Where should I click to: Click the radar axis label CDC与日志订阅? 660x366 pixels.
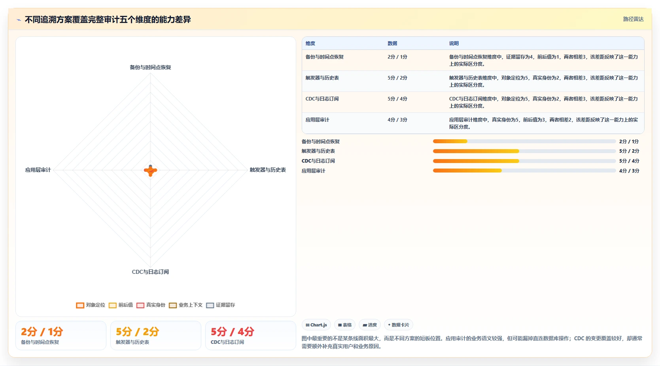click(150, 272)
